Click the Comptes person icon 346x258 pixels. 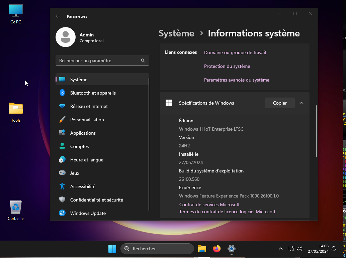pos(62,146)
